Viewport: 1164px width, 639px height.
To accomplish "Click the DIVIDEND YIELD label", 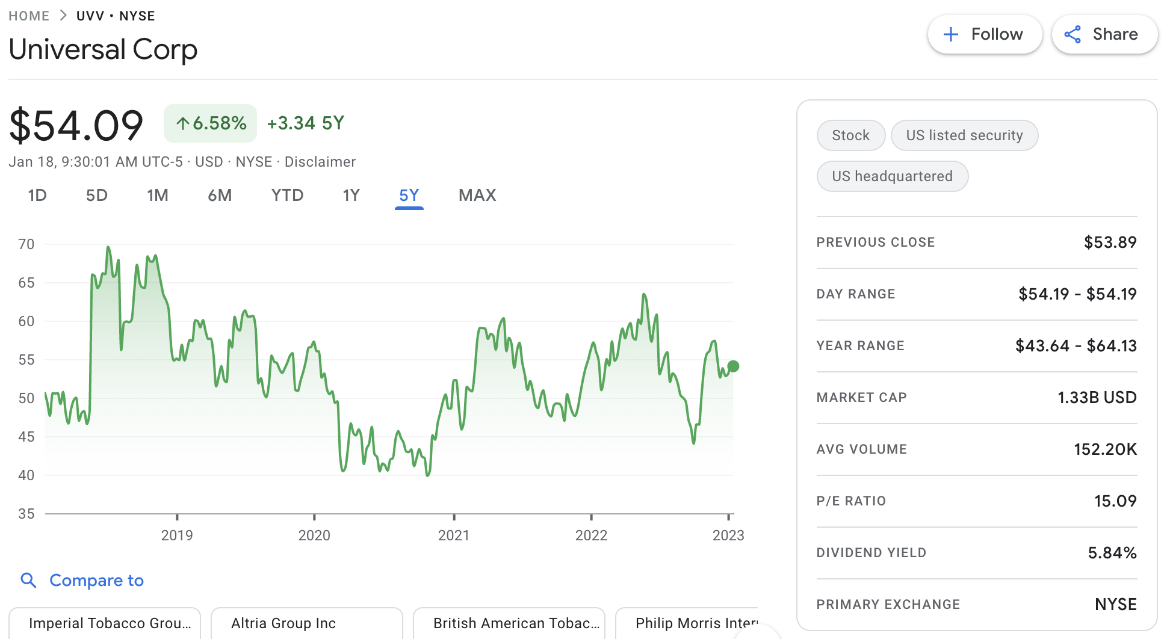I will [x=871, y=553].
